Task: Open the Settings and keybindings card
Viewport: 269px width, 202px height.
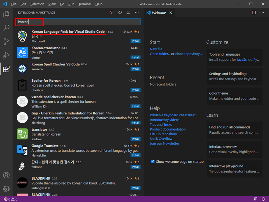Action: 234,77
